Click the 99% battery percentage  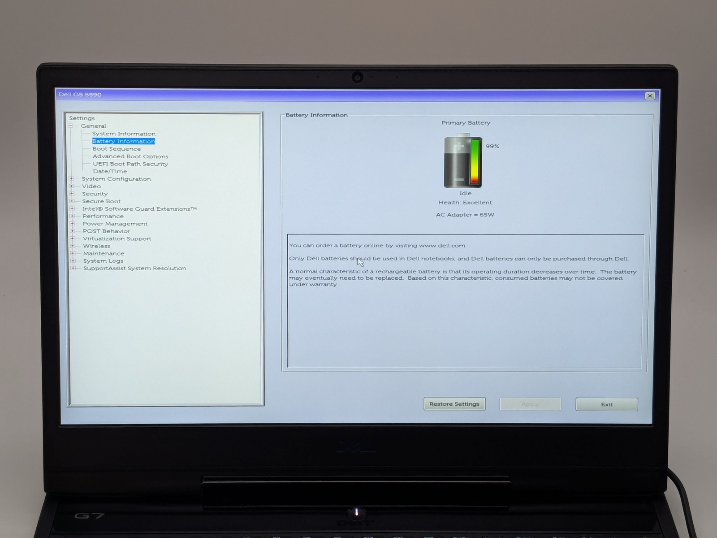coord(492,146)
